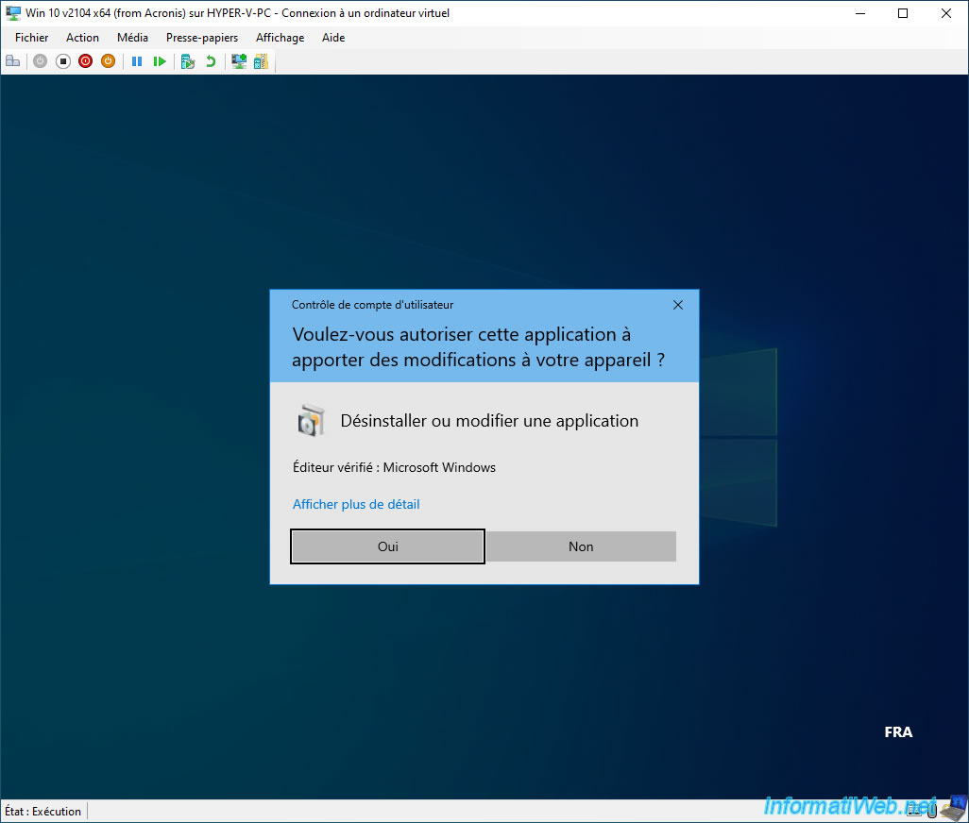The width and height of the screenshot is (969, 823).
Task: Click the FRA language indicator
Action: coord(898,732)
